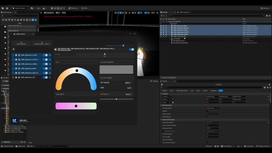Open the Outliner settings gear icon
Image resolution: width=272 pixels, height=153 pixels.
(x=270, y=16)
